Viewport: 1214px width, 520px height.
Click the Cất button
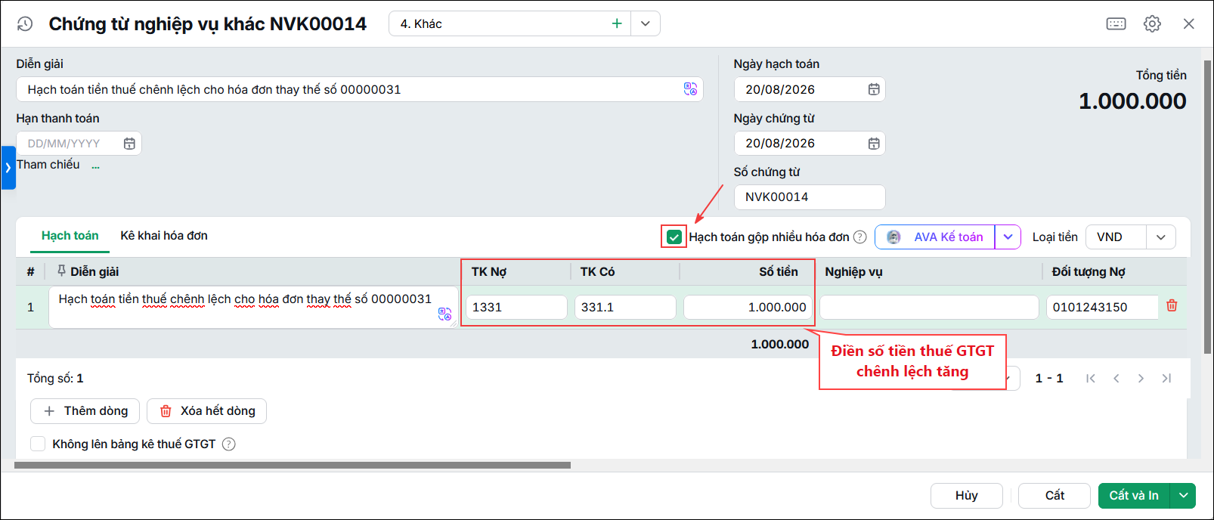click(1055, 496)
